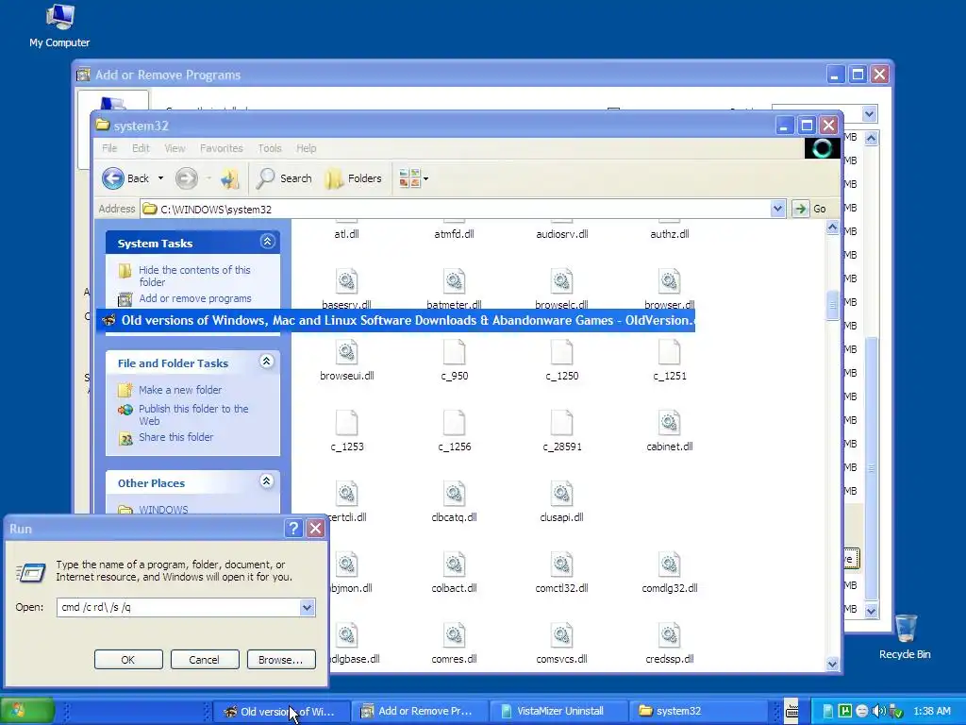Viewport: 966px width, 725px height.
Task: Select the c_1250 file icon
Action: (562, 353)
